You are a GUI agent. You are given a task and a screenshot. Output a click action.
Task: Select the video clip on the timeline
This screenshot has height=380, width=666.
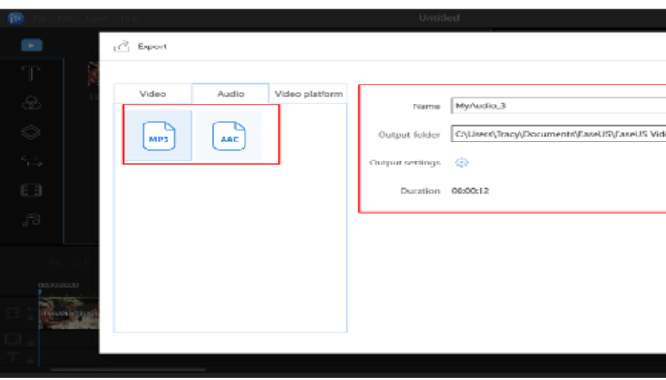(x=69, y=313)
